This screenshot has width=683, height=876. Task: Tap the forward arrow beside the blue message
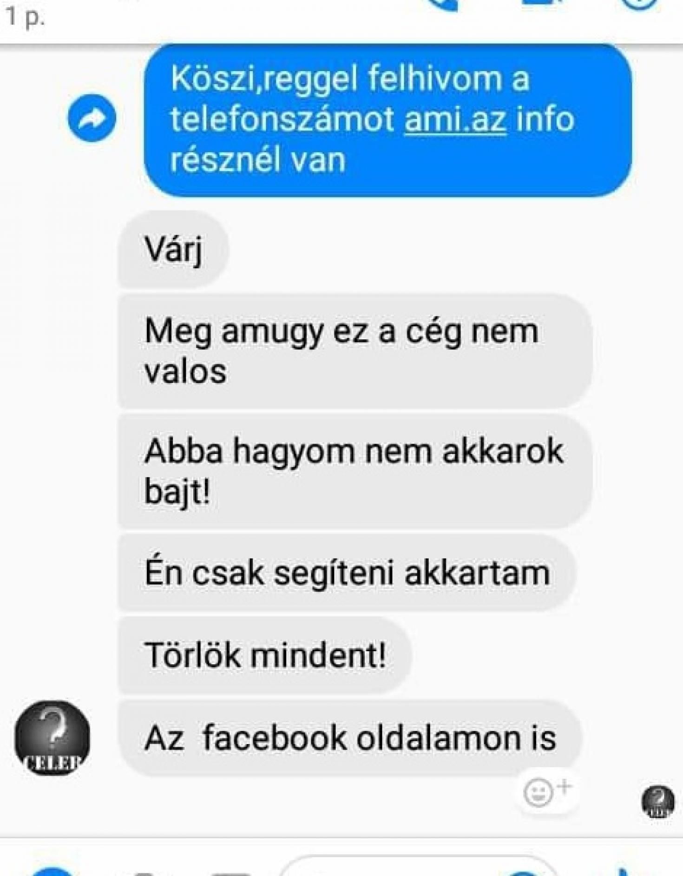tap(92, 118)
